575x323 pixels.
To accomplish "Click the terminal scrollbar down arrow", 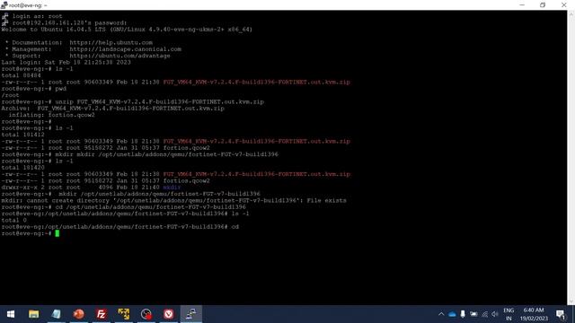I will 571,301.
